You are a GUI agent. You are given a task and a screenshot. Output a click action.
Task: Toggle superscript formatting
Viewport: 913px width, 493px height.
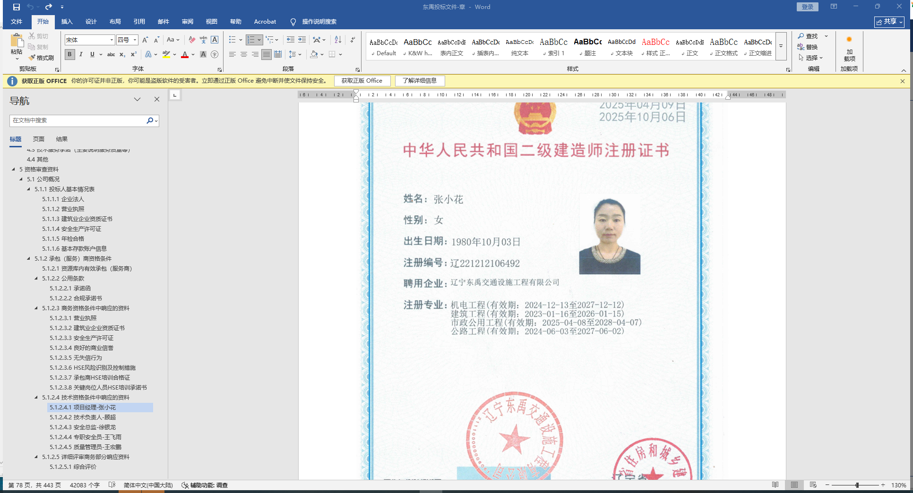click(x=134, y=54)
